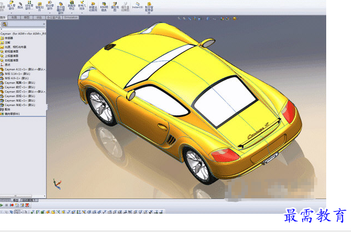Insert a Bill of Materials (材料明细表)
The height and width of the screenshot is (233, 351).
click(104, 7)
